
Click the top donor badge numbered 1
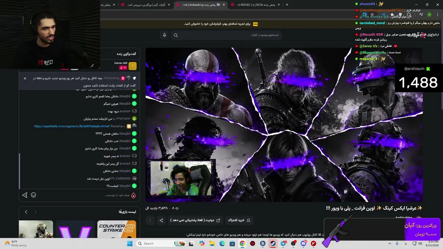[x=132, y=66]
